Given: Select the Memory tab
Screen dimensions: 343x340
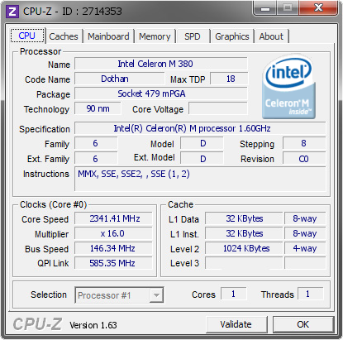Looking at the screenshot, I should (x=155, y=36).
